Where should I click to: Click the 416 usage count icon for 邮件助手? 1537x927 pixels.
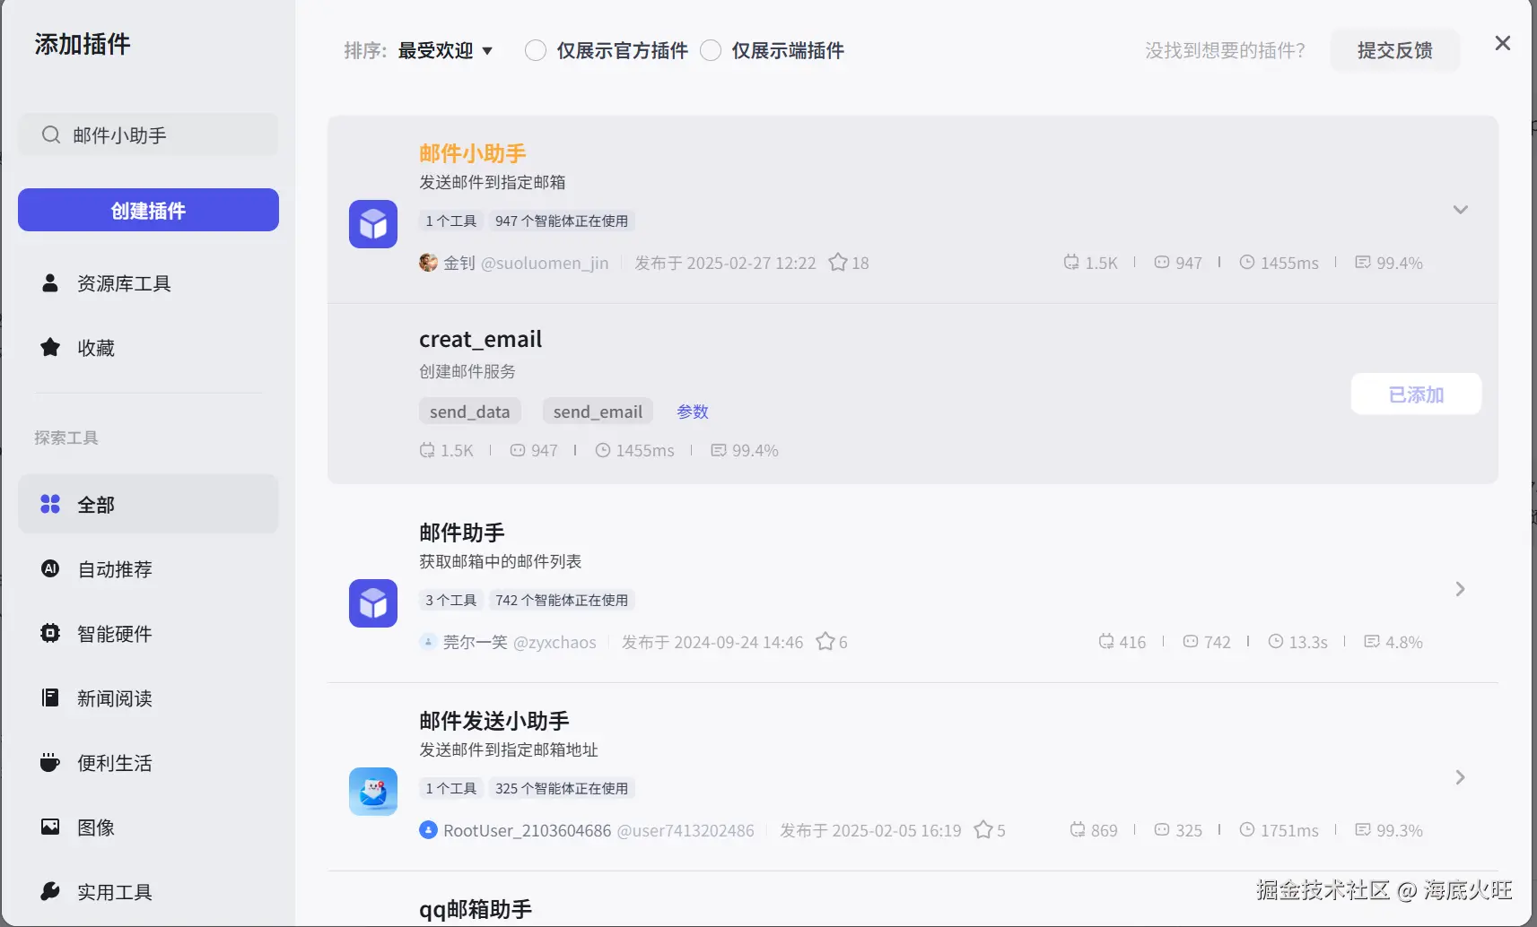click(1106, 642)
